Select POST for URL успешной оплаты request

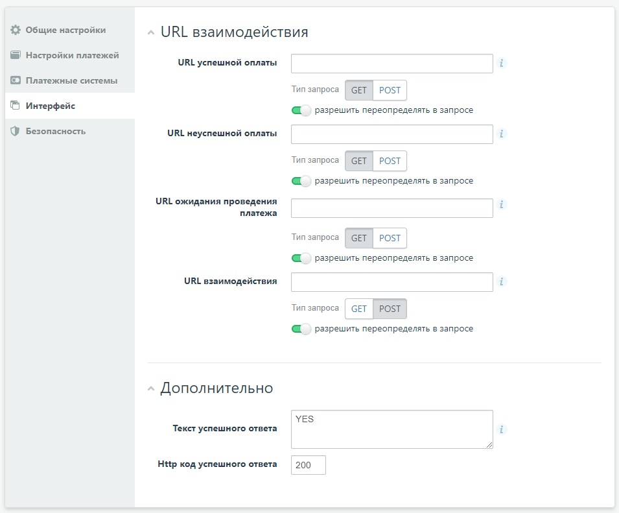click(x=390, y=90)
